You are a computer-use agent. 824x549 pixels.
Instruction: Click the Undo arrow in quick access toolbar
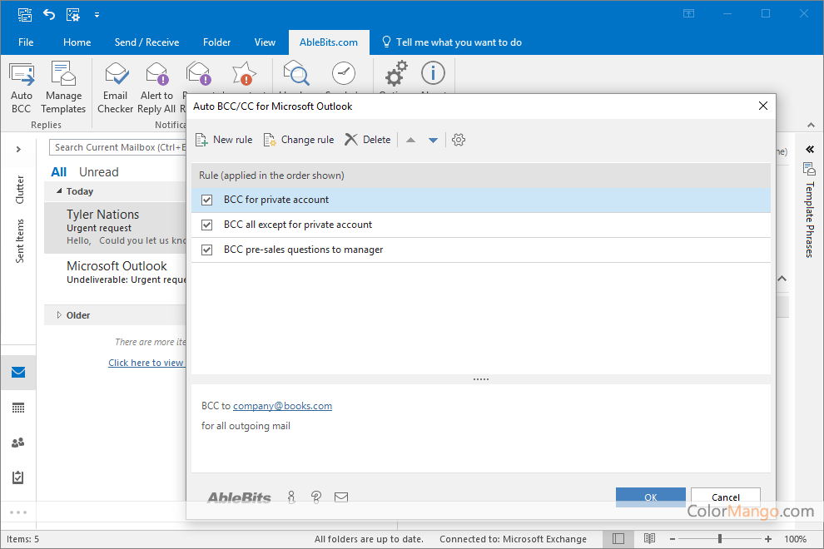point(49,14)
